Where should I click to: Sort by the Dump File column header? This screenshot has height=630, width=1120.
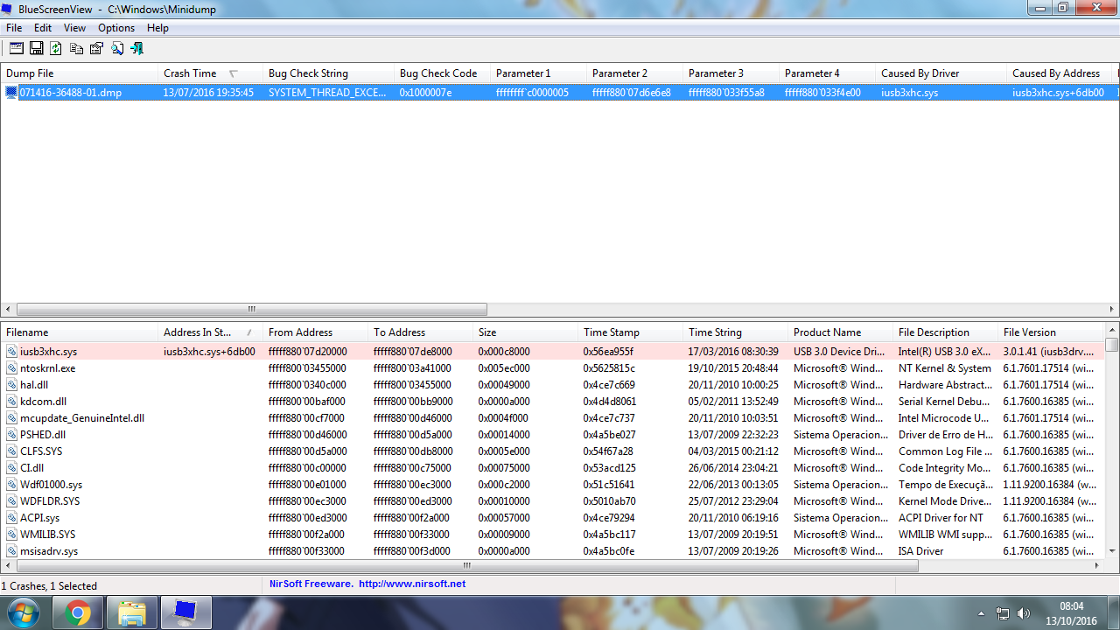click(80, 73)
